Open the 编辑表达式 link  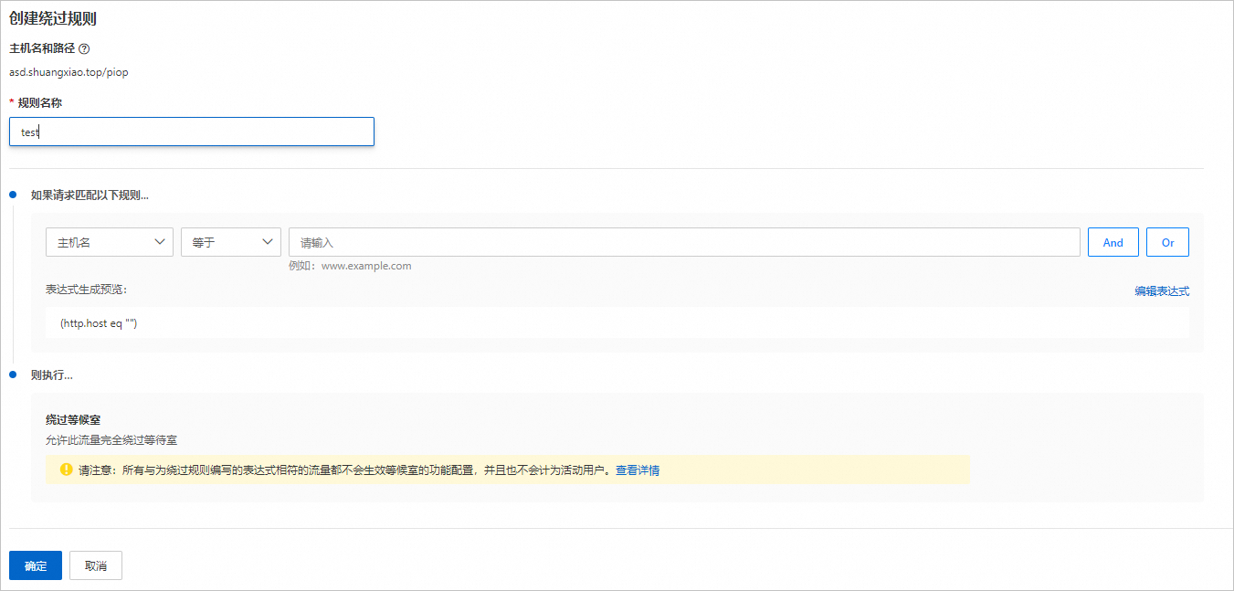click(1162, 291)
